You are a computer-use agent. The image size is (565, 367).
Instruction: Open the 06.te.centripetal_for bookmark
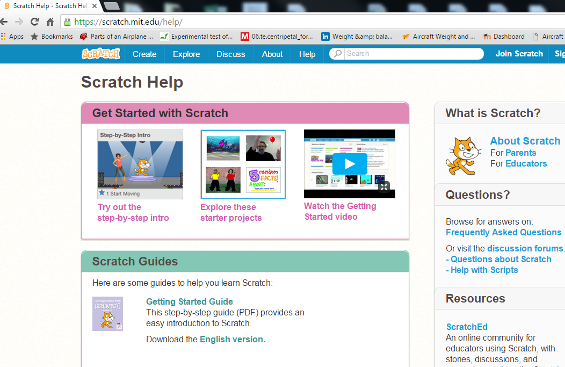pos(277,37)
